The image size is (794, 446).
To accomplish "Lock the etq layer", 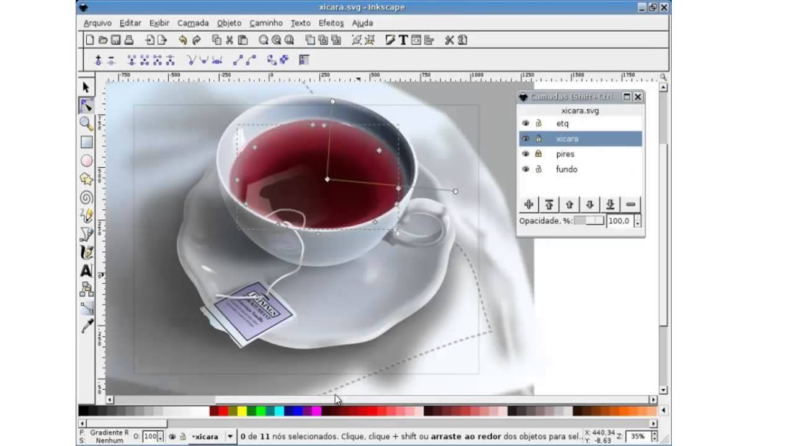I will pos(538,123).
